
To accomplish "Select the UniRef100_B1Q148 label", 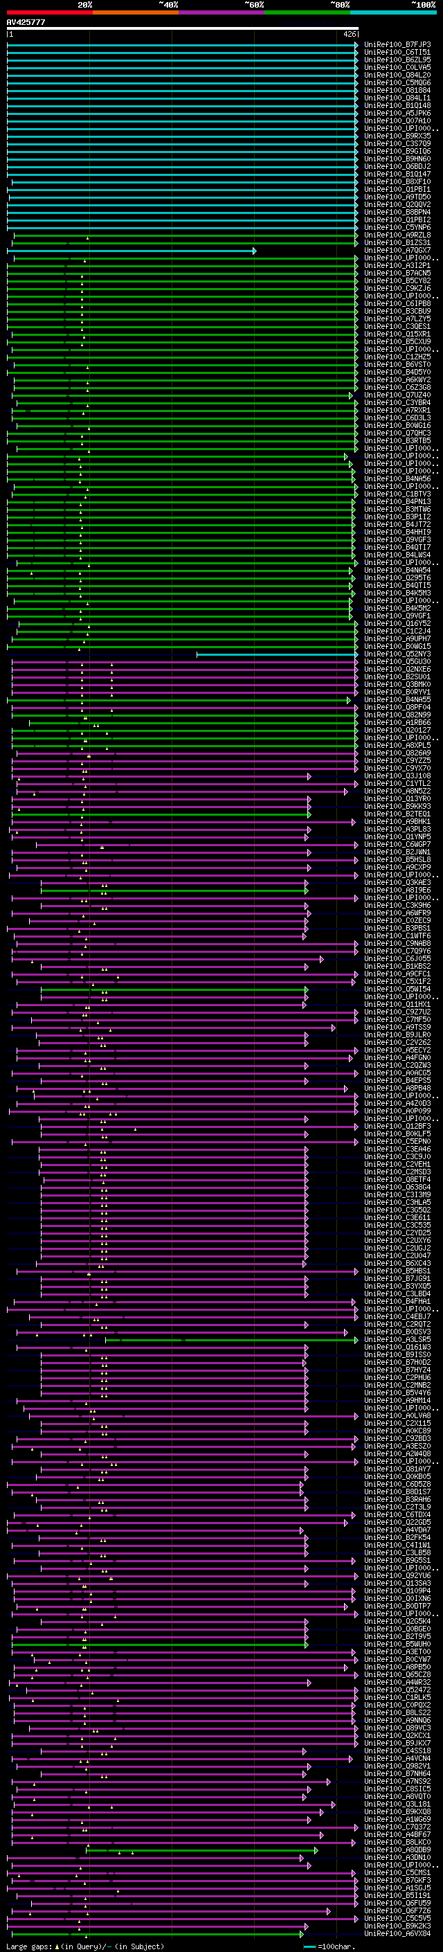I will pyautogui.click(x=397, y=105).
